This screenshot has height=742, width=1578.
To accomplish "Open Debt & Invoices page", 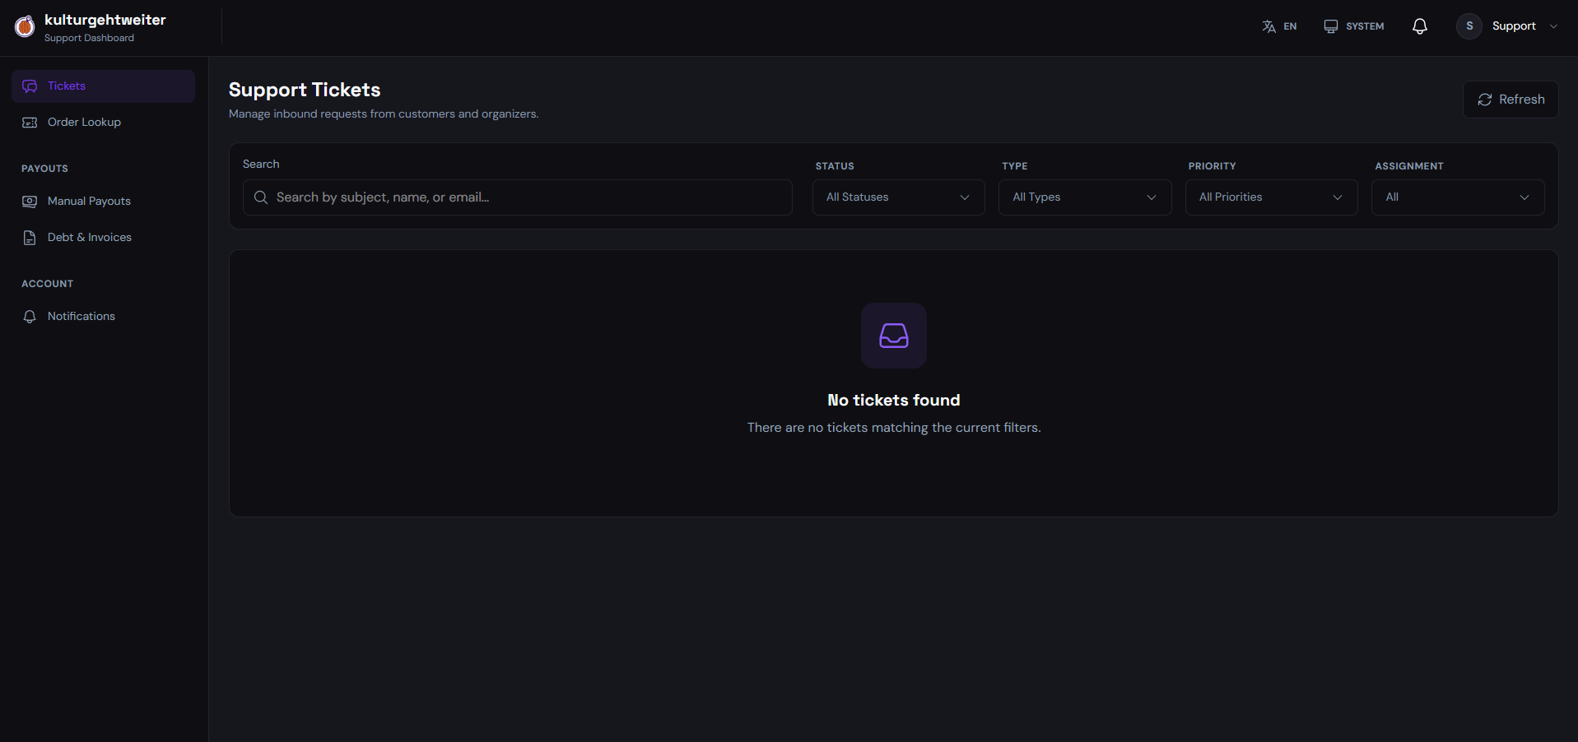I will 103,238.
